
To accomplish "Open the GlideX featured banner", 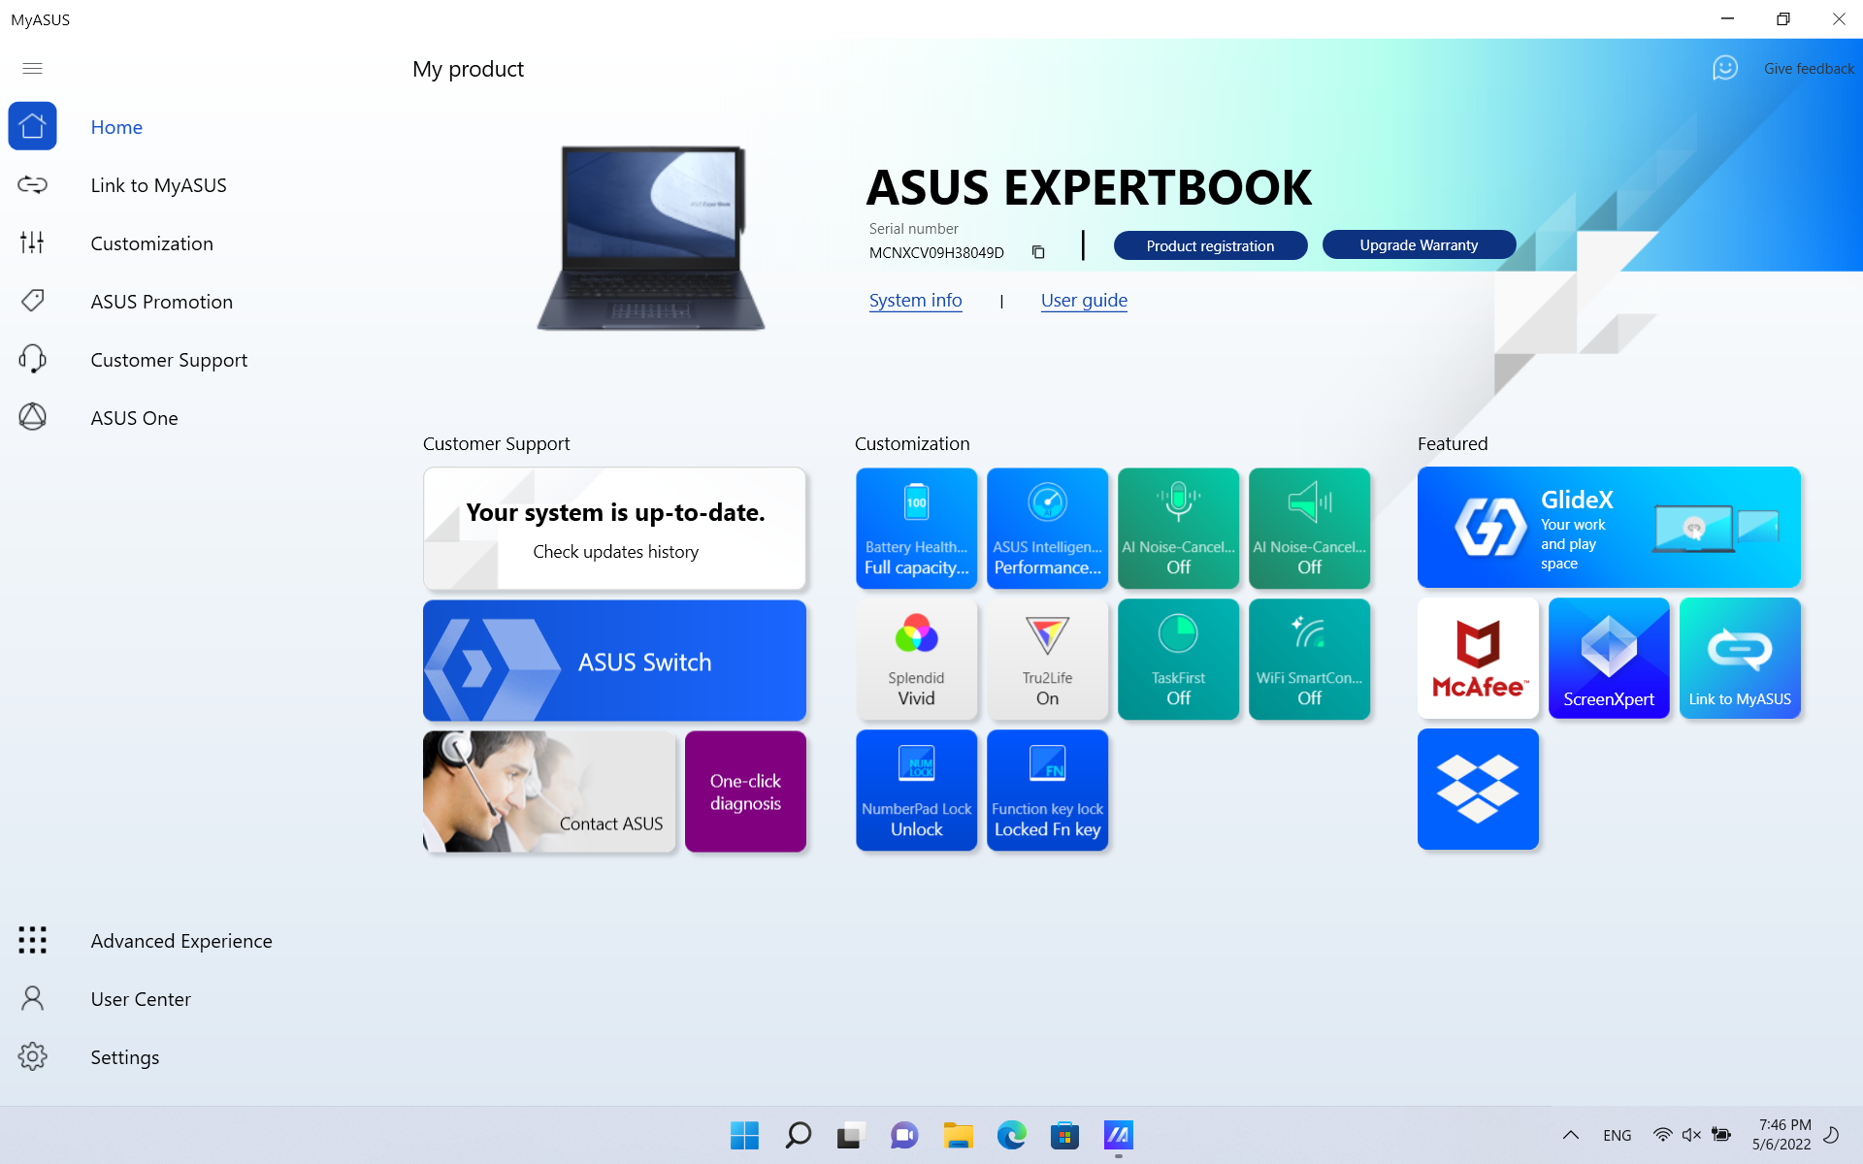I will [1609, 528].
